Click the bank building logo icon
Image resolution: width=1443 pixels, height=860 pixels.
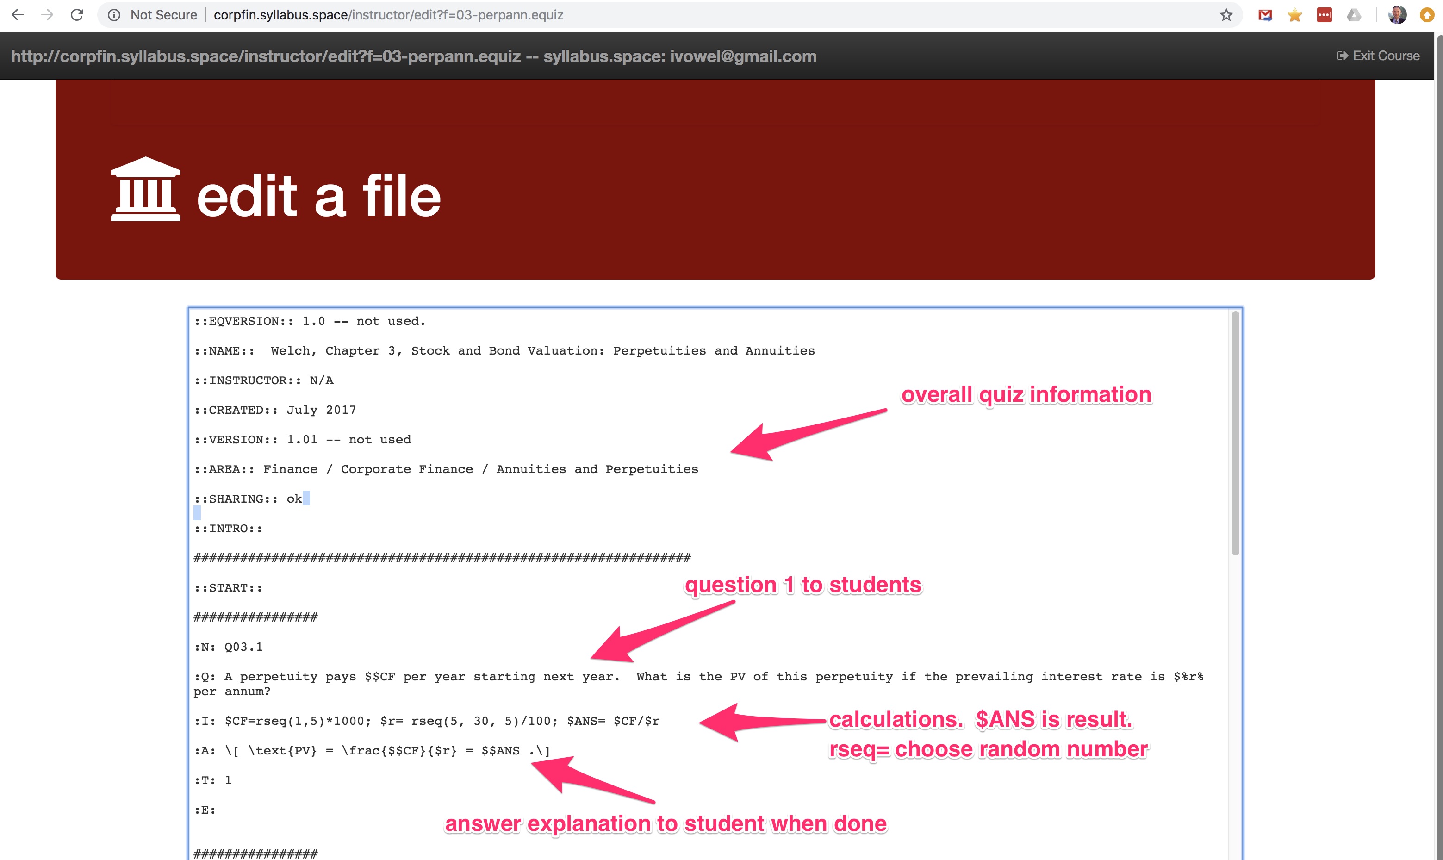tap(145, 189)
